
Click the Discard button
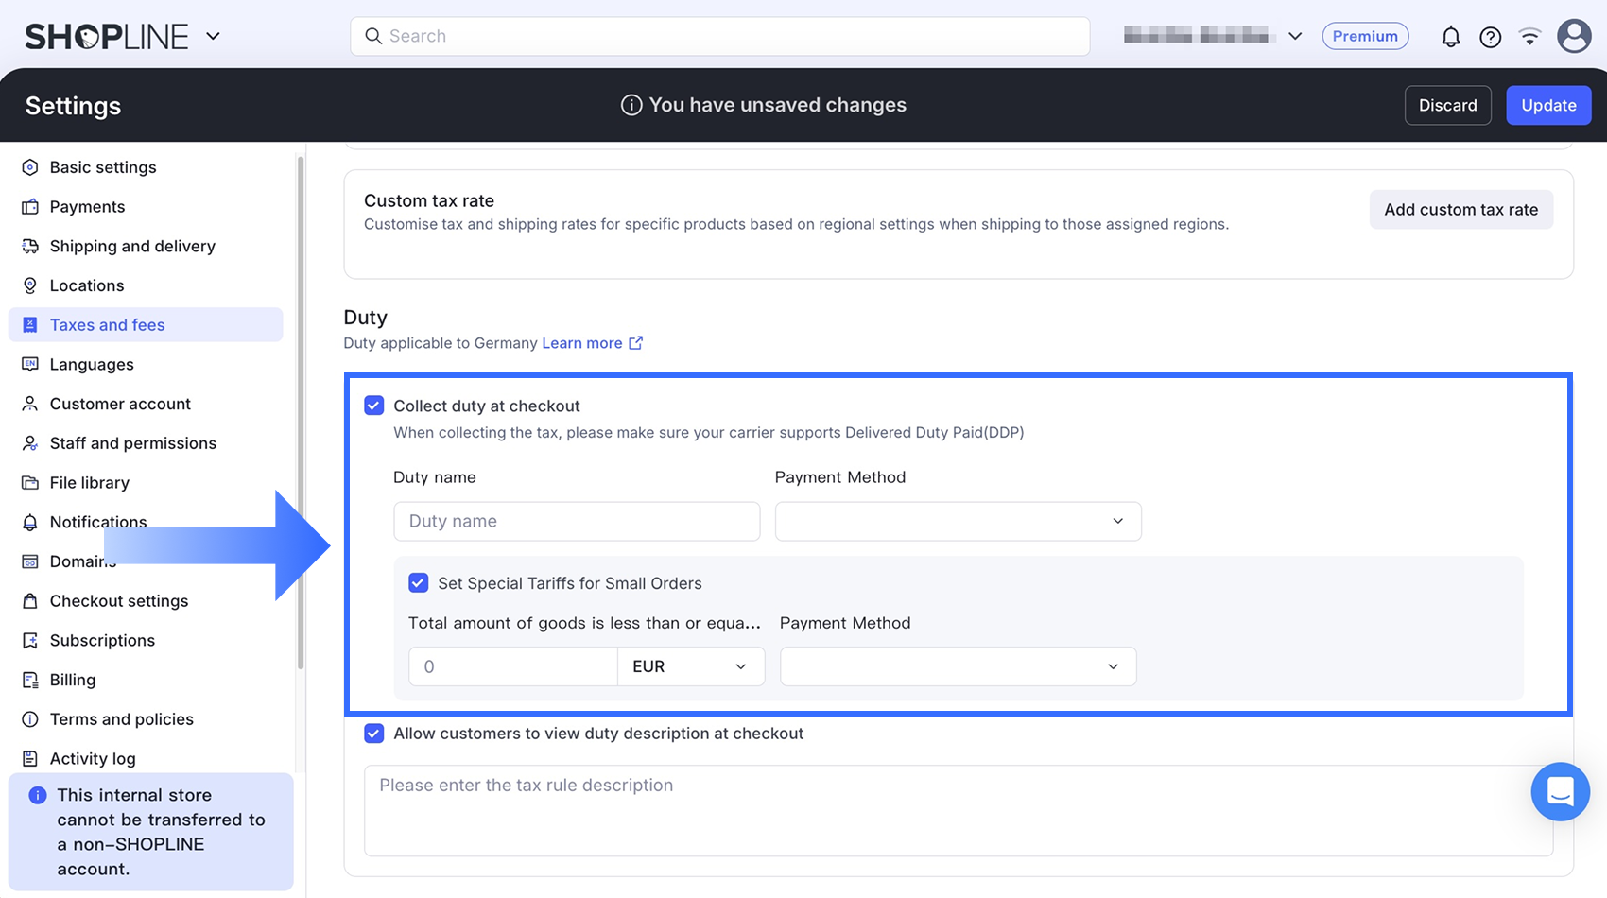(1447, 105)
